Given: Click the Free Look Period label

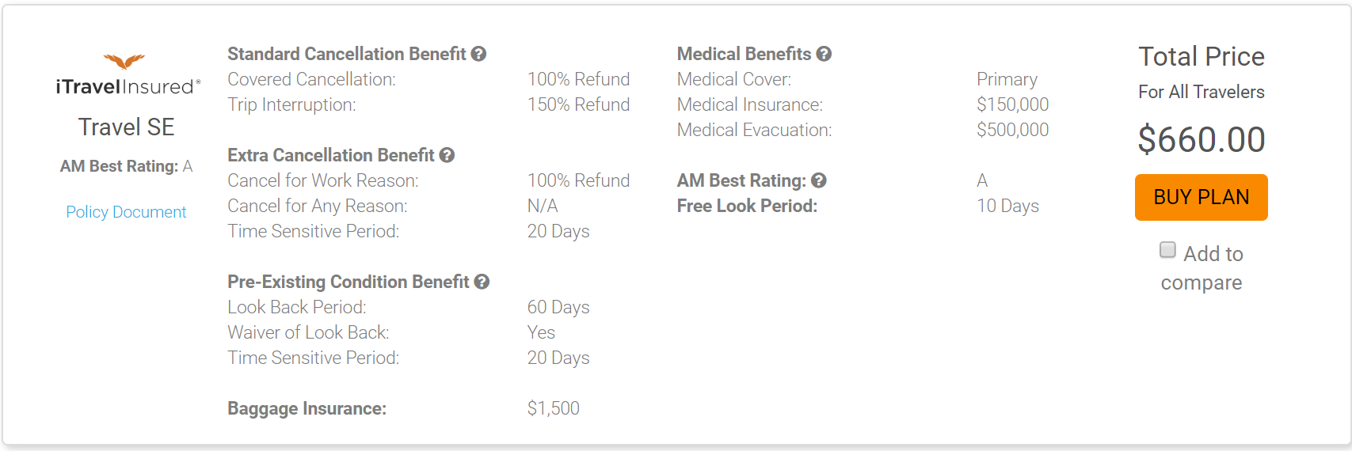Looking at the screenshot, I should click(x=747, y=206).
